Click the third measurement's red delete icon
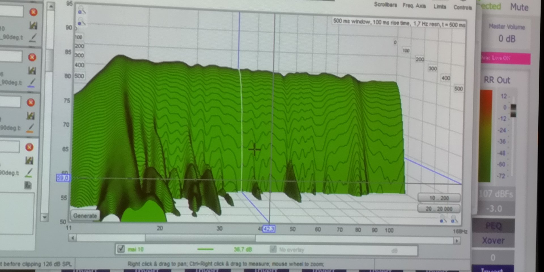Screen dimensions: 544x272 tap(31, 102)
